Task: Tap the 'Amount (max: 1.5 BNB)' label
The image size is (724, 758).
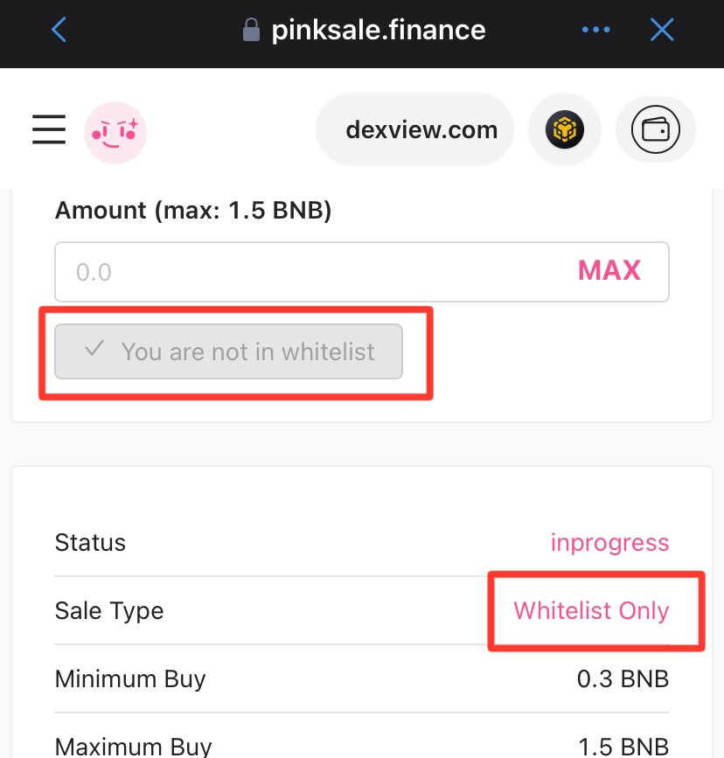Action: pyautogui.click(x=192, y=211)
